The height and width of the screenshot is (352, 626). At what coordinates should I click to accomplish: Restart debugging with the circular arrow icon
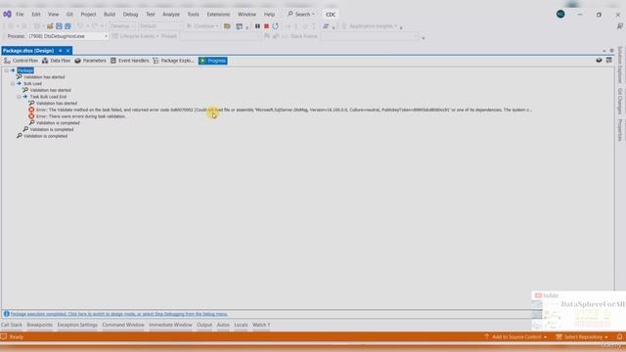pyautogui.click(x=276, y=26)
